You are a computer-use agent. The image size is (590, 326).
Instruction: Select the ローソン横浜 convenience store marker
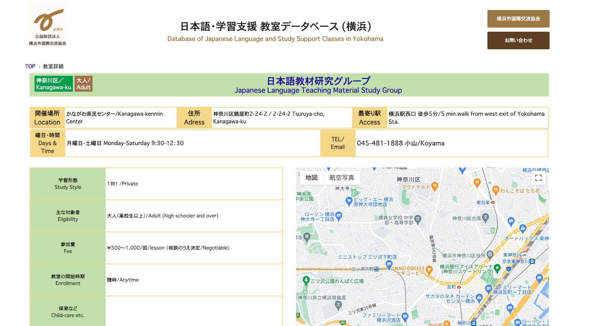(x=338, y=215)
